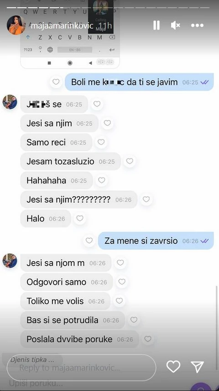
Task: Click the Reply to majaamarinkovic field
Action: 81,368
